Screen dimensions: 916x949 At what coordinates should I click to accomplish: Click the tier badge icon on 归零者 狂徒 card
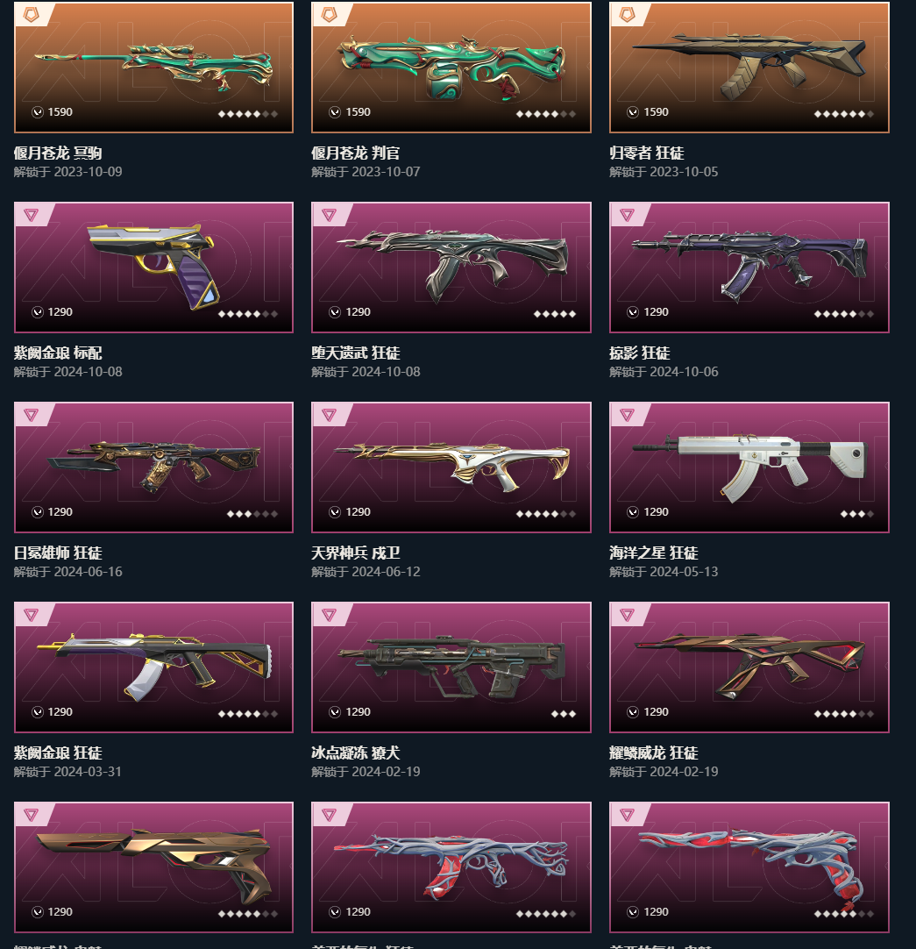(627, 15)
